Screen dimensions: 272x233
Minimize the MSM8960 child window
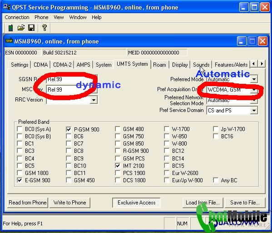(241, 41)
